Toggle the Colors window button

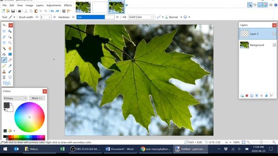[265, 5]
